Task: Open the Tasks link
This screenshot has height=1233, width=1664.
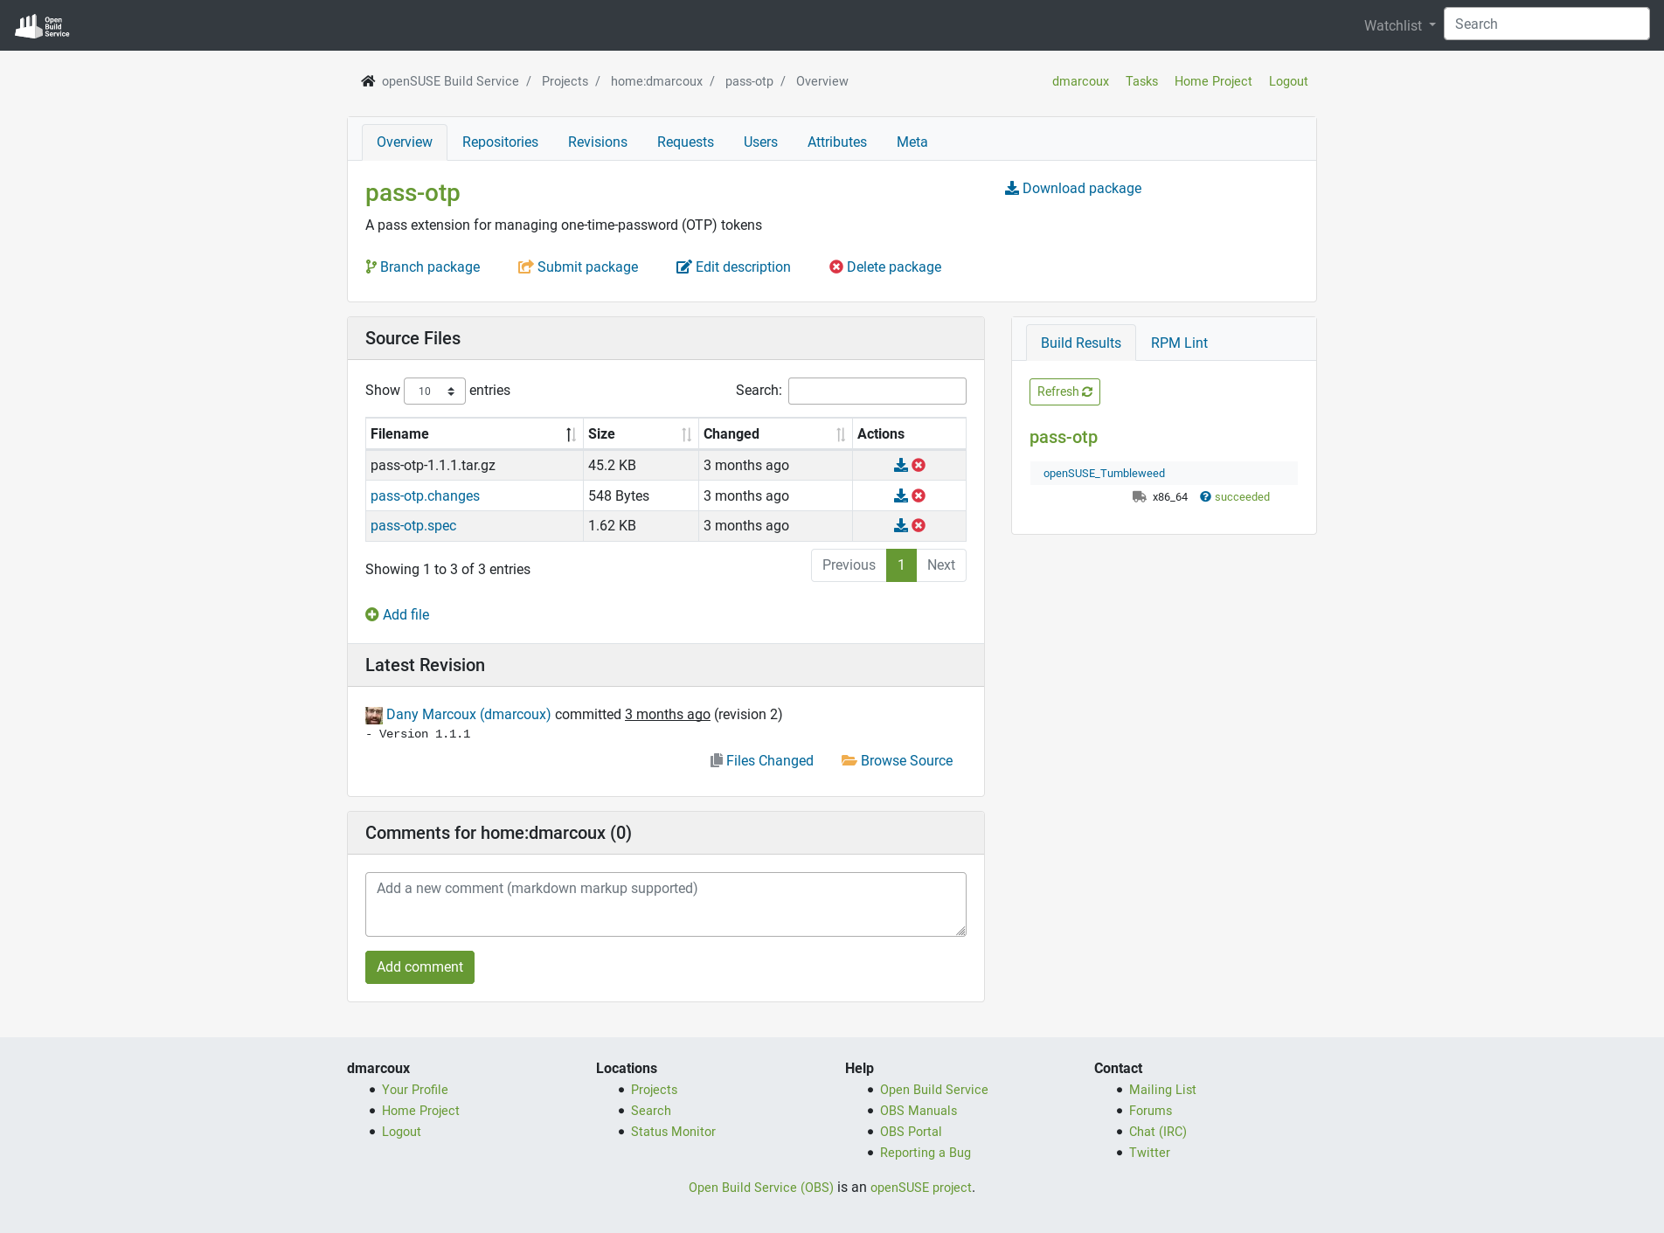Action: (x=1141, y=81)
